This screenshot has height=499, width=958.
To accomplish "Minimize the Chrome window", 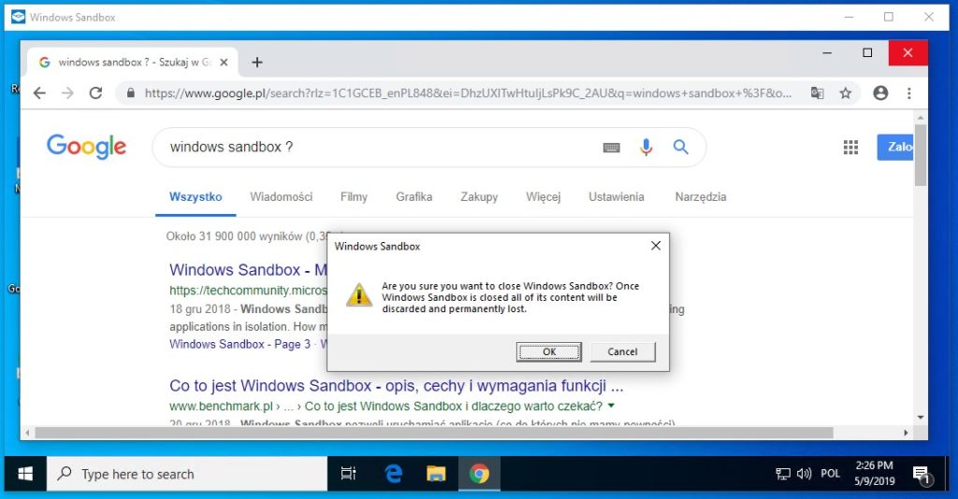I will pos(827,53).
